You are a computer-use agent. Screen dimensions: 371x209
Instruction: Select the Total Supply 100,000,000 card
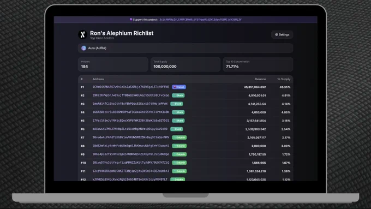(185, 64)
